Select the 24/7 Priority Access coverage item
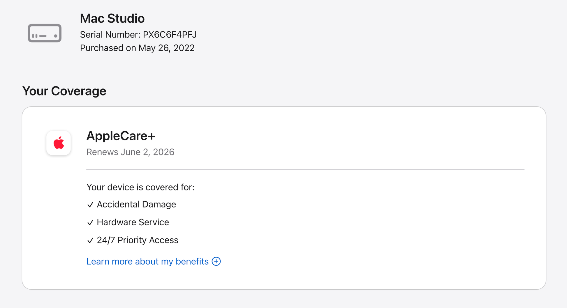Screen dimensions: 567x308 (138, 240)
